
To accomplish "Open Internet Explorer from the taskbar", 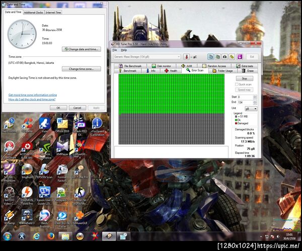I will (x=36, y=236).
